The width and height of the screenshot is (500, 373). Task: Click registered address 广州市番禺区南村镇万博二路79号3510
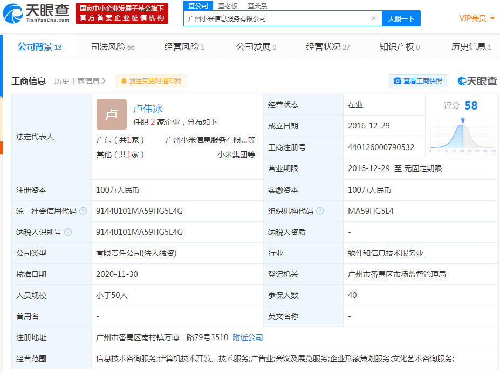coord(162,337)
